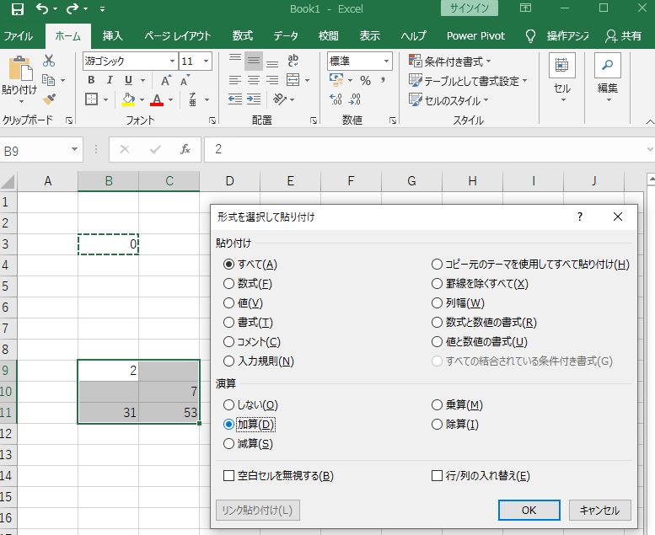Open the font name dropdown
This screenshot has width=655, height=535.
click(x=172, y=61)
